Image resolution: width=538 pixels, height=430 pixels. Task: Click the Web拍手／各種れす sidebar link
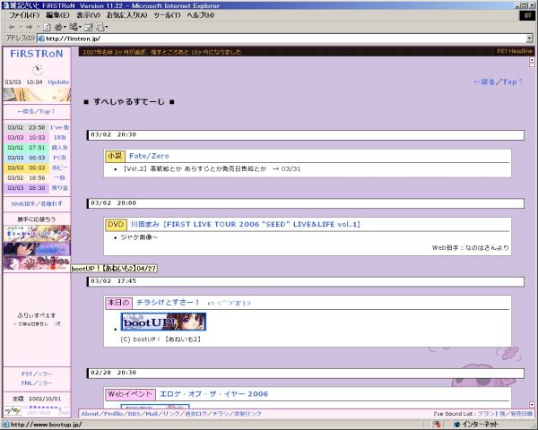click(37, 204)
